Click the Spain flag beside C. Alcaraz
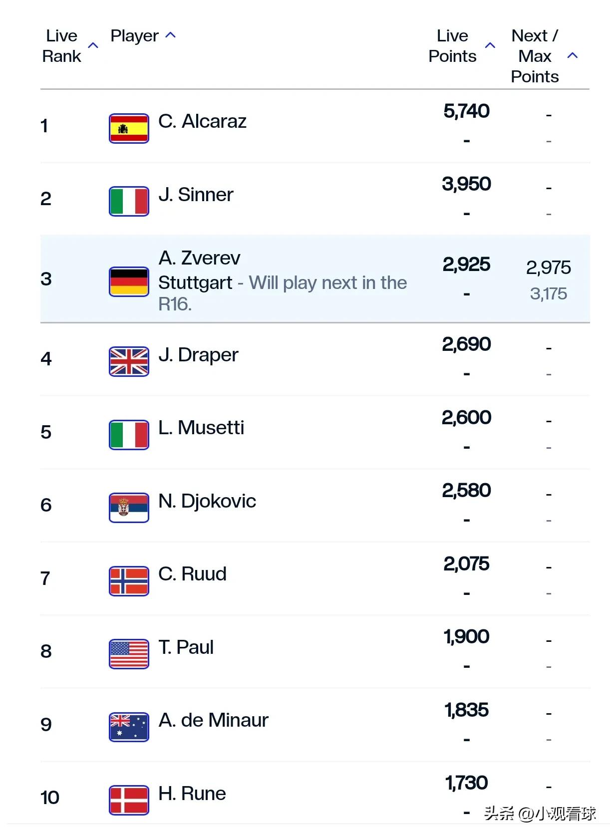The width and height of the screenshot is (610, 835). pyautogui.click(x=129, y=128)
